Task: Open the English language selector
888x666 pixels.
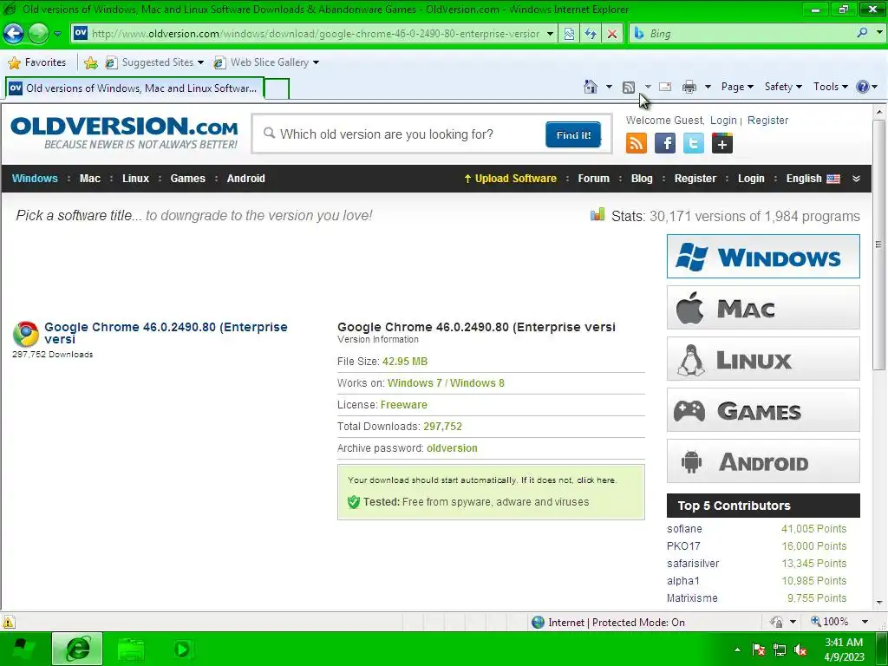Action: pos(813,179)
